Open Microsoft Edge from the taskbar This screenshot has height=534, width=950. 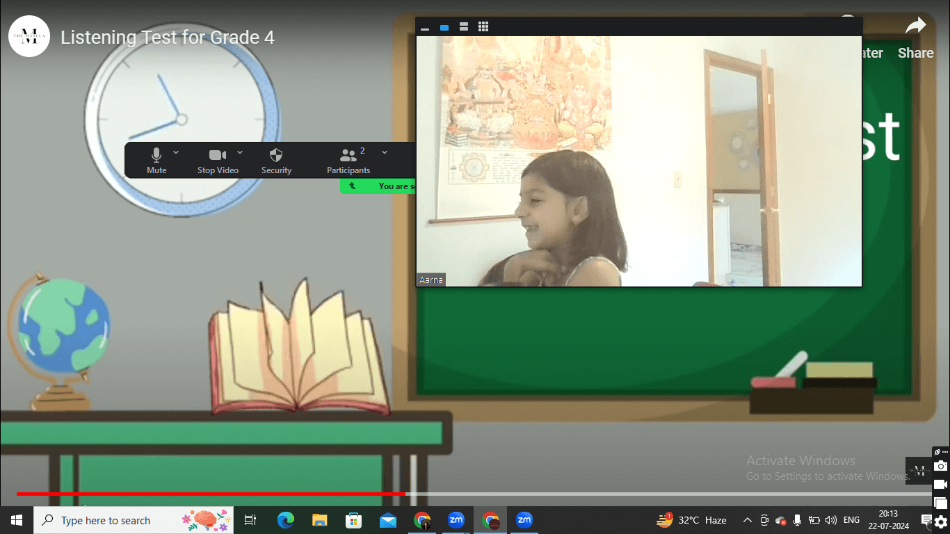(x=285, y=520)
